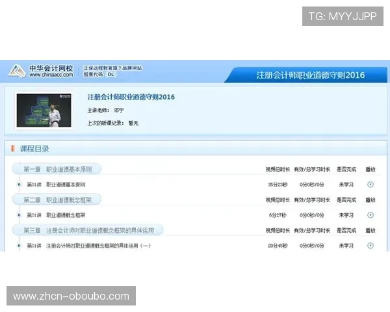Screen dimensions: 390x312
Task: Click the orange marker beside 课程目录
Action: pos(13,149)
